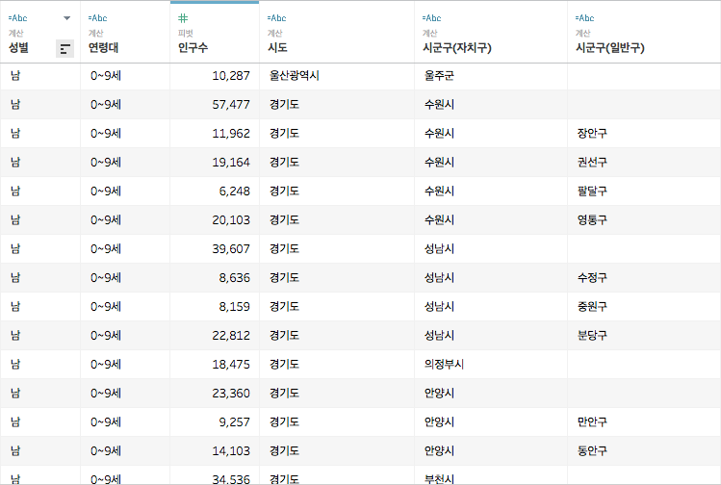721x485 pixels.
Task: Click the population value 9,257
Action: pos(234,422)
